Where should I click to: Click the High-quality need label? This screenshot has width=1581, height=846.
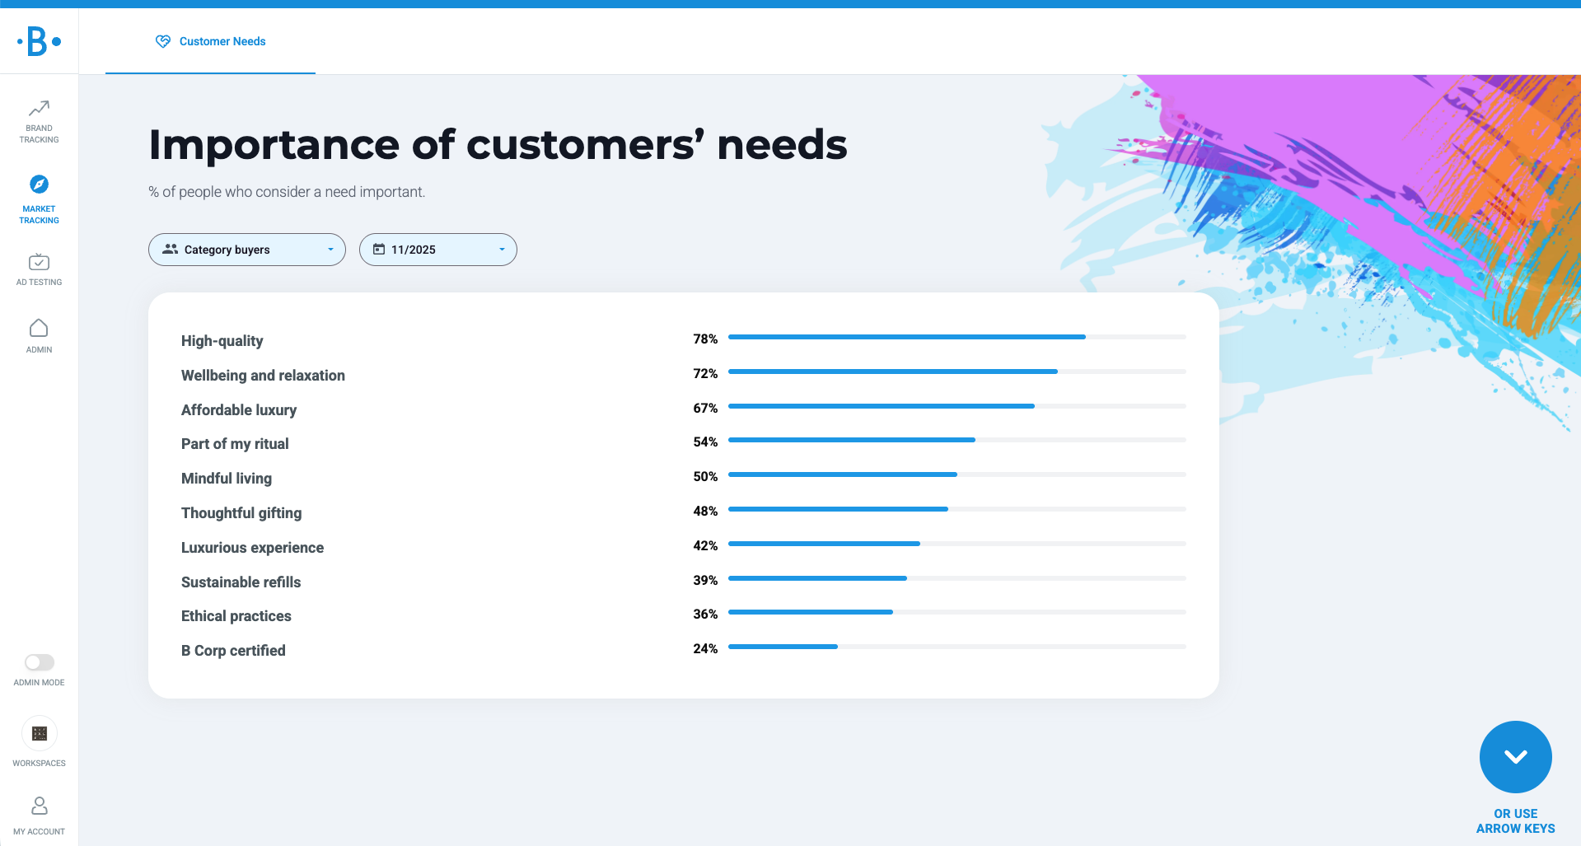222,341
